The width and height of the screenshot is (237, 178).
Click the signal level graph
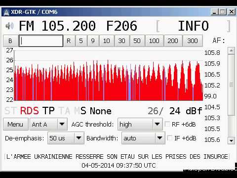click(x=108, y=75)
